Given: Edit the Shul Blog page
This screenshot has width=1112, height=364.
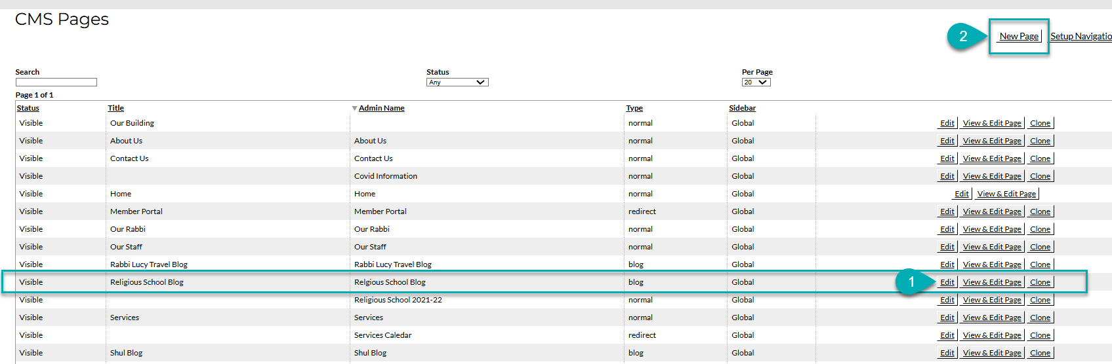Looking at the screenshot, I should [947, 353].
